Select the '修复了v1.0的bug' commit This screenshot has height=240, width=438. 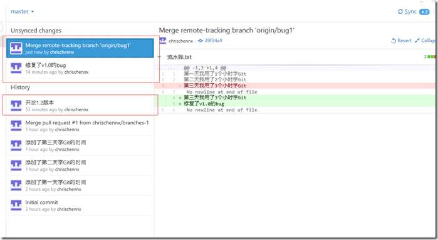[80, 68]
